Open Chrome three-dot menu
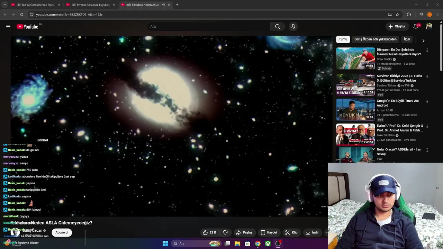Image resolution: width=443 pixels, height=249 pixels. (438, 15)
